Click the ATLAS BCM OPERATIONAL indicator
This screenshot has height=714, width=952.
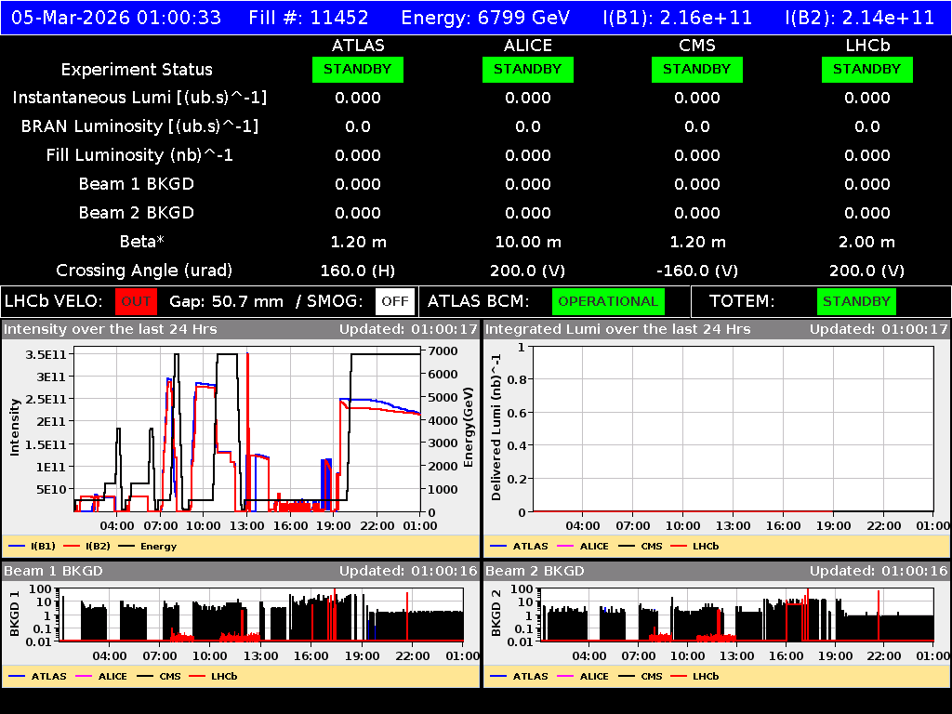[x=608, y=301]
